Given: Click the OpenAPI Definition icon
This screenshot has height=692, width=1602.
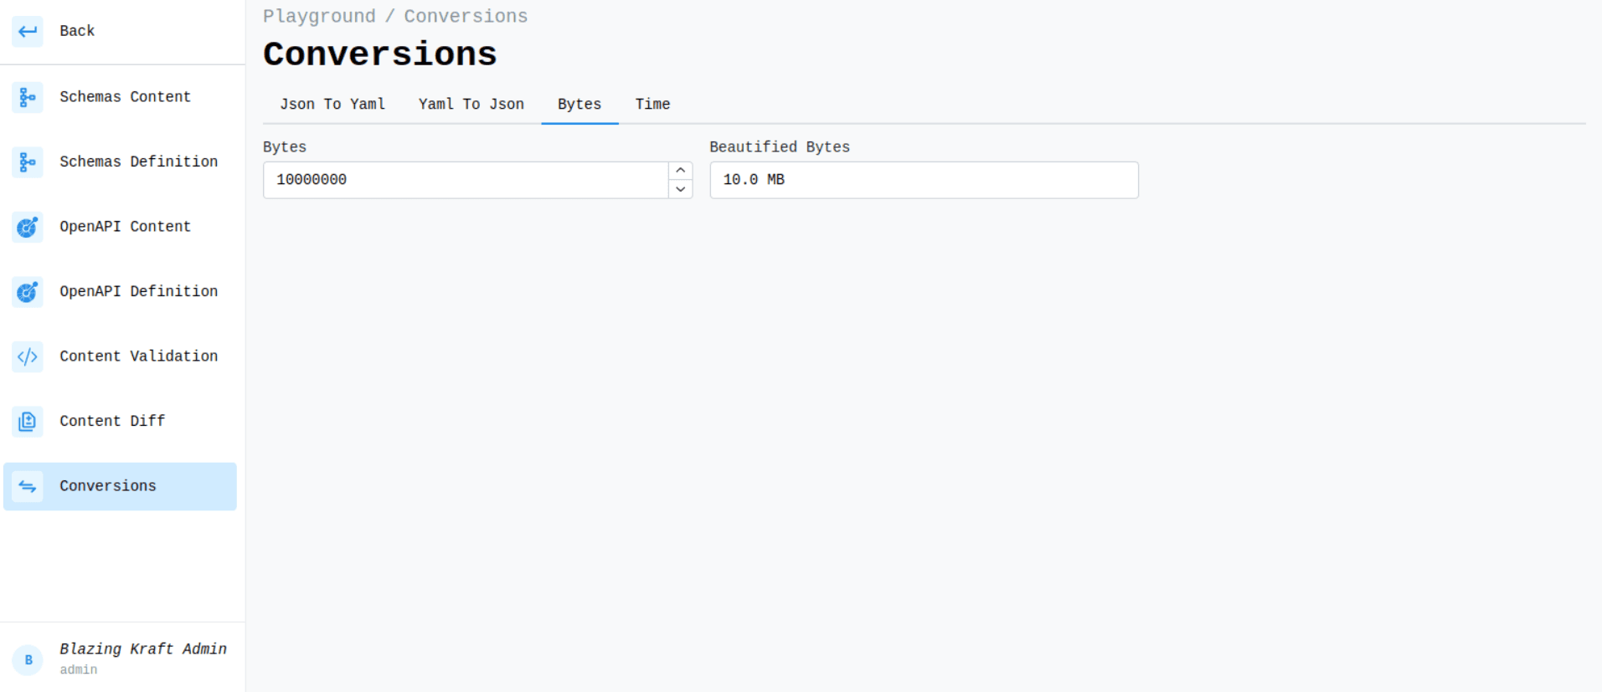Looking at the screenshot, I should click(28, 292).
